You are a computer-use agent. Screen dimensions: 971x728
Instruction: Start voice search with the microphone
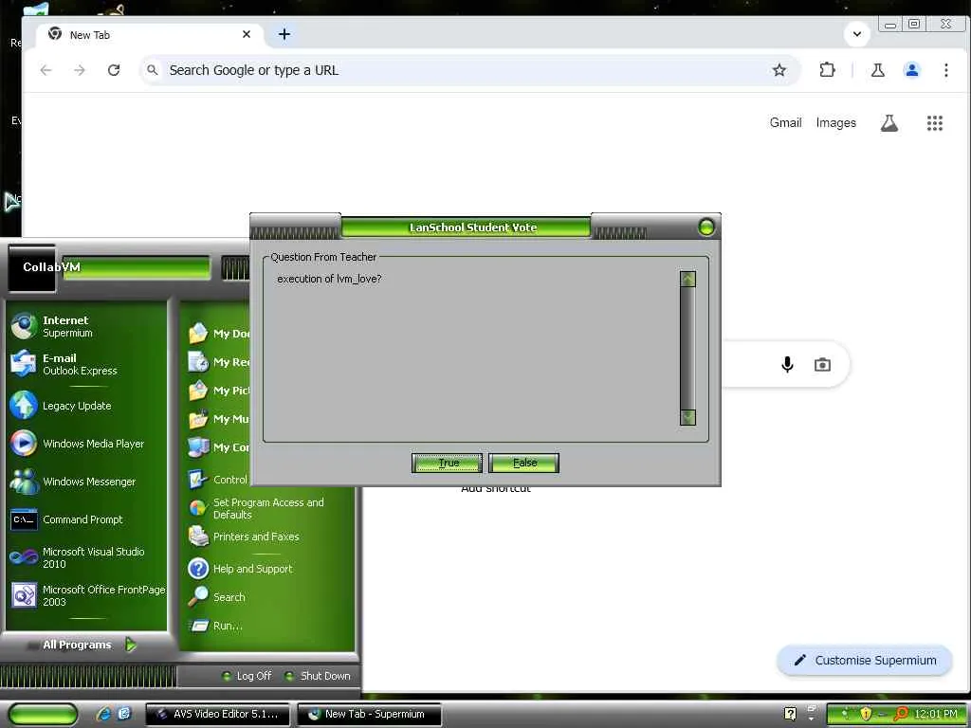pyautogui.click(x=787, y=364)
